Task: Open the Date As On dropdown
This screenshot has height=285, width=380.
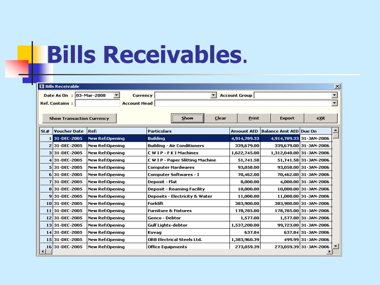Action: click(116, 95)
